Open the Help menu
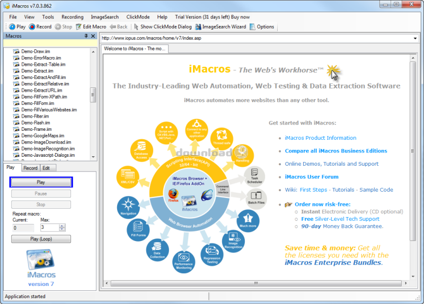Image resolution: width=424 pixels, height=304 pixels. tap(162, 17)
